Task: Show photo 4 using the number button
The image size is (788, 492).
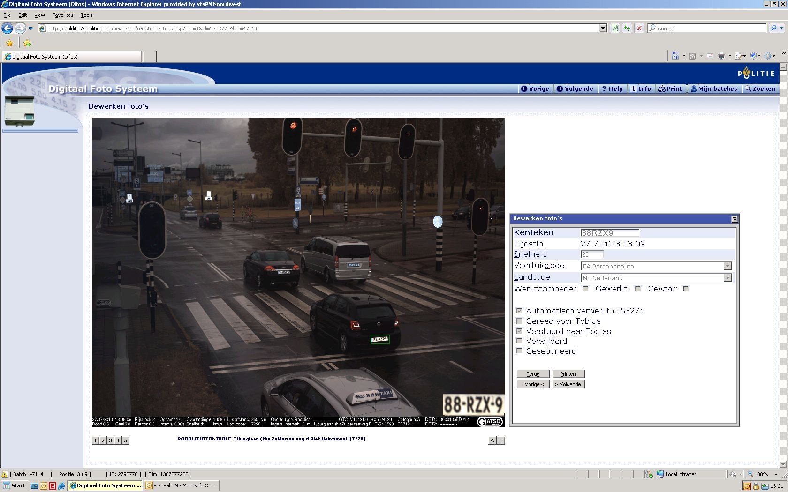Action: (118, 440)
